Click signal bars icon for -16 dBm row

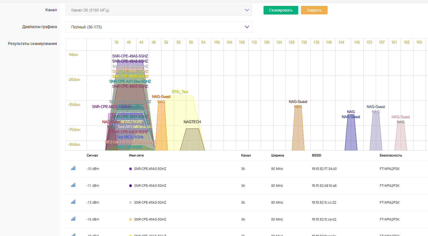pos(73,219)
